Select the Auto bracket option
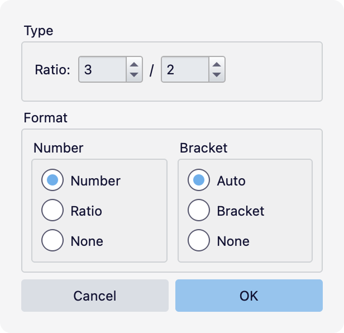Viewport: 344px width, 333px height. tap(199, 180)
